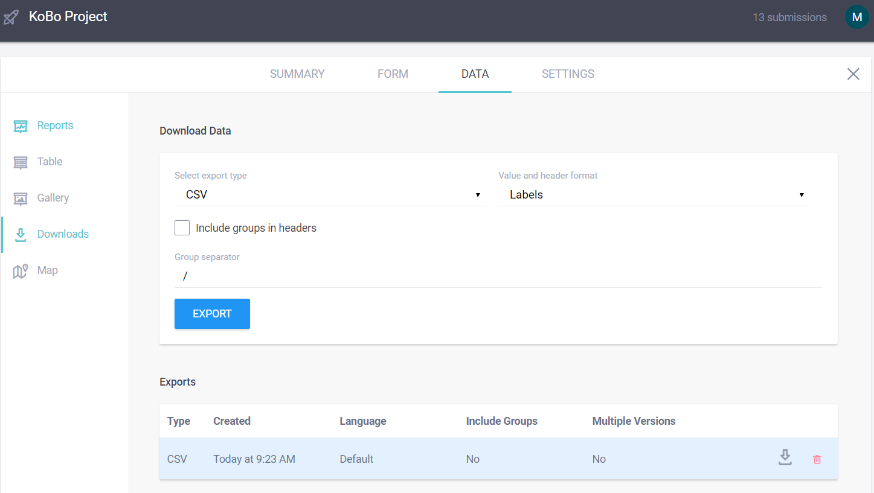The image size is (874, 493).
Task: Open the Map pin icon
Action: [x=21, y=271]
